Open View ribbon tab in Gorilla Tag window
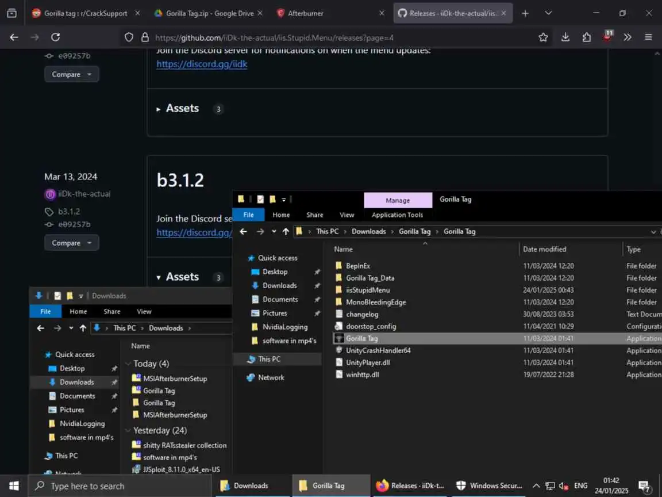The image size is (662, 497). [x=347, y=215]
